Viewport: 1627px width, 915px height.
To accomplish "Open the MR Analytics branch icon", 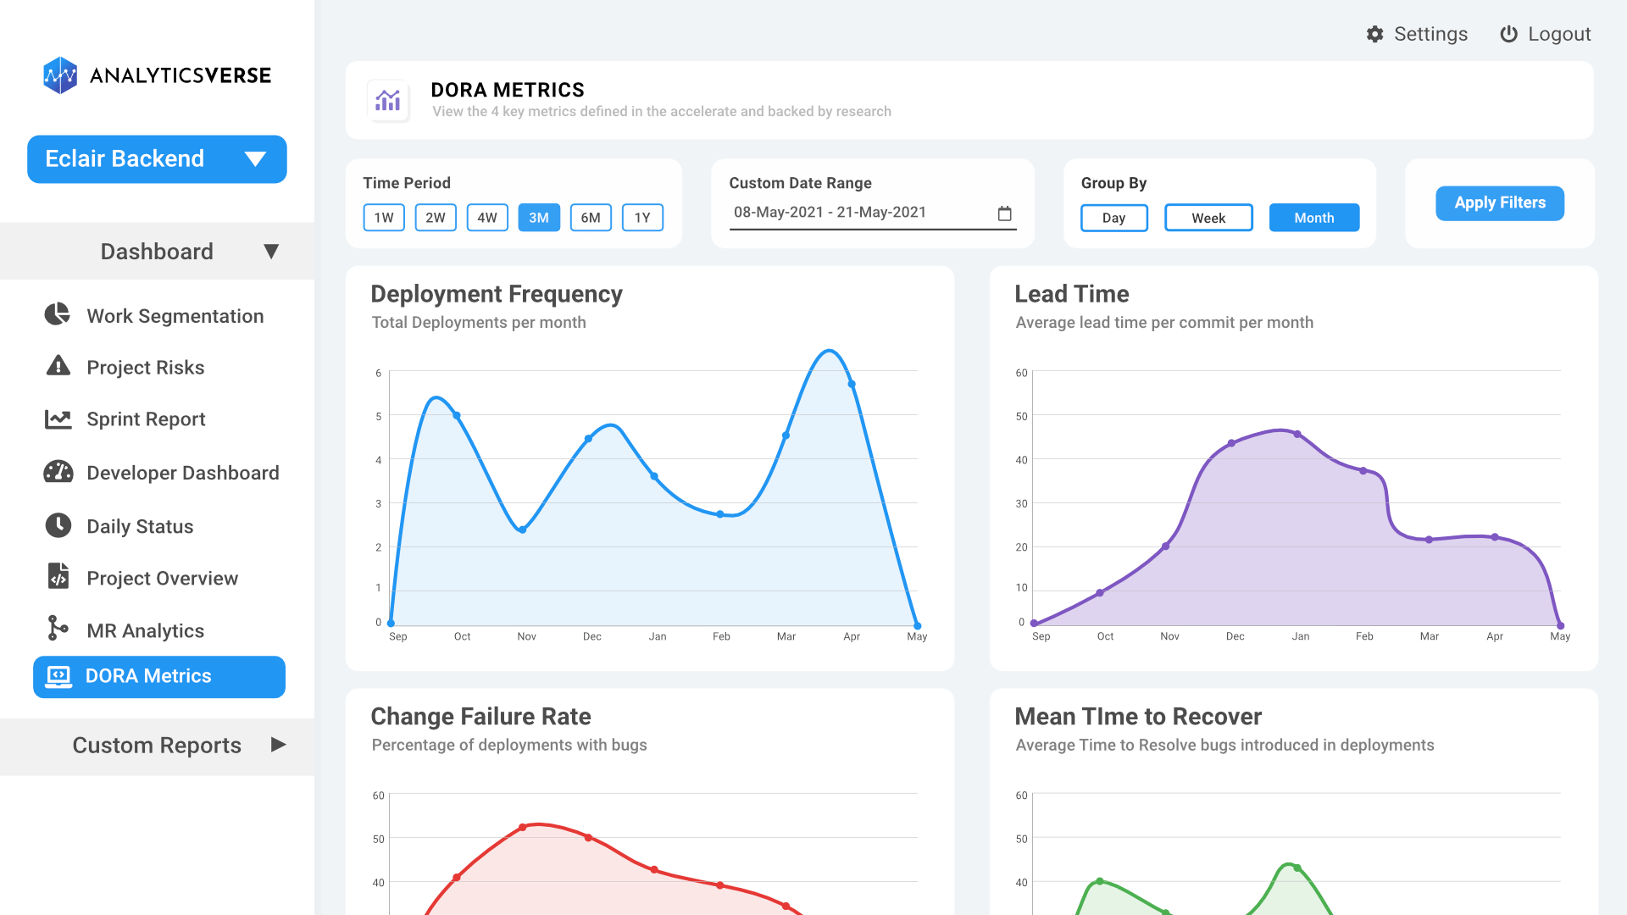I will pyautogui.click(x=56, y=629).
